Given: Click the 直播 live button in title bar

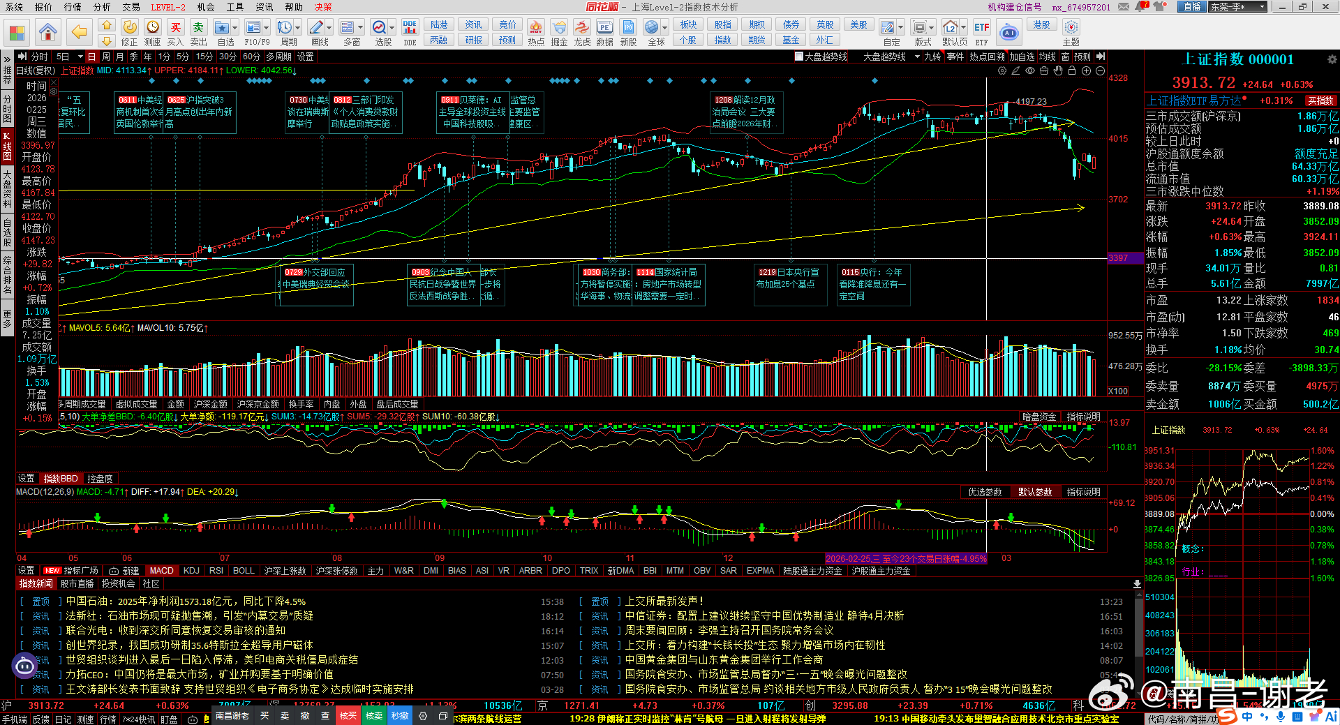Looking at the screenshot, I should pyautogui.click(x=1192, y=7).
